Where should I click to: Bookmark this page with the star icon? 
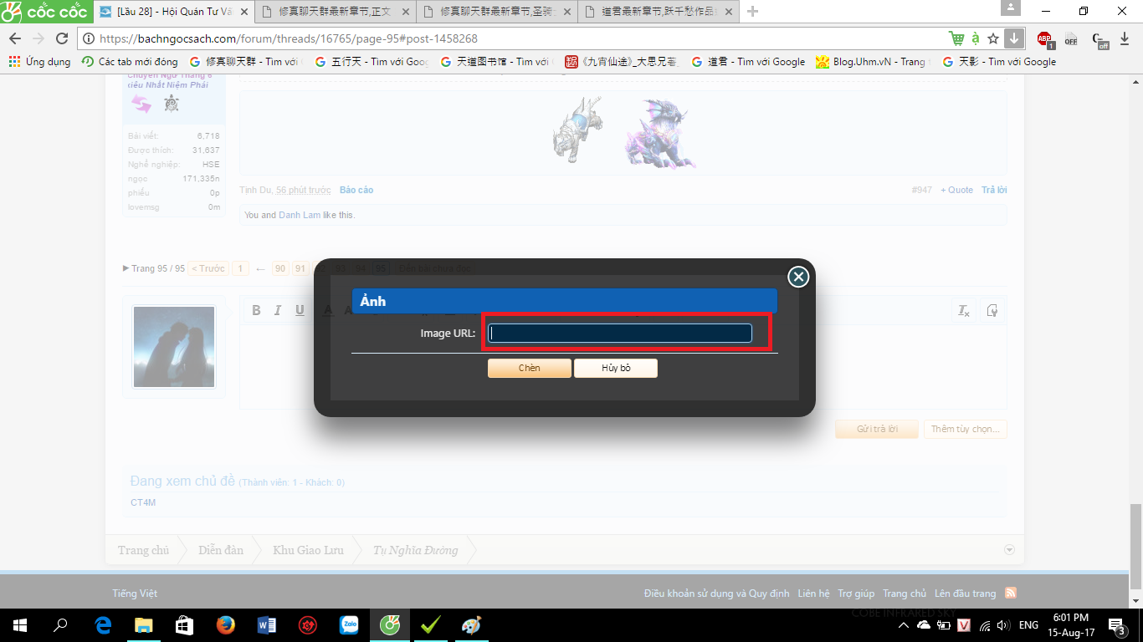pyautogui.click(x=993, y=38)
